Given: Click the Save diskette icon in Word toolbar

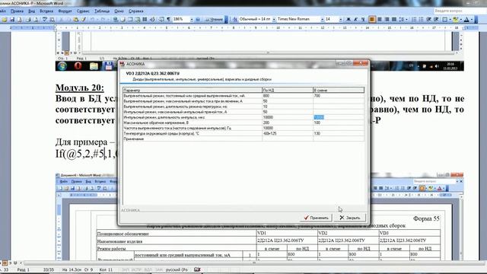Looking at the screenshot, I should point(12,20).
